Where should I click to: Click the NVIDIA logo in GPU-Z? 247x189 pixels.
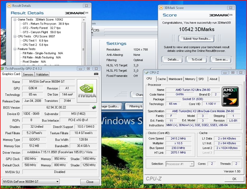coord(87,91)
